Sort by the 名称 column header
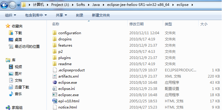Screen dimensions: 222x110 click(x=56, y=24)
